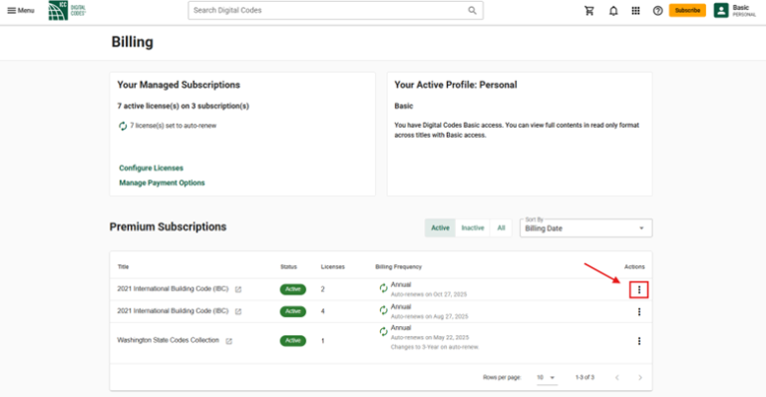Click 'Auto-renews on Aug 27, 2025' text
This screenshot has width=766, height=397.
pyautogui.click(x=429, y=316)
